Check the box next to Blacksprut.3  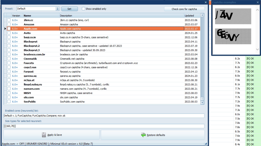click(x=9, y=50)
